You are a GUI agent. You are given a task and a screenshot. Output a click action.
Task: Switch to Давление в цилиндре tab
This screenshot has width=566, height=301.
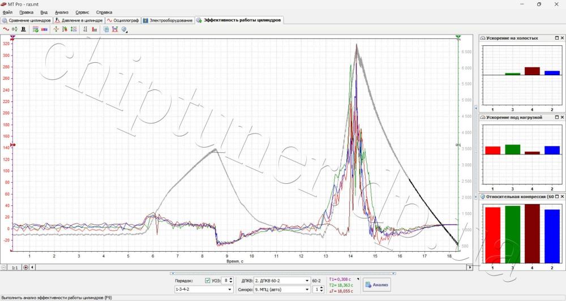tap(79, 20)
